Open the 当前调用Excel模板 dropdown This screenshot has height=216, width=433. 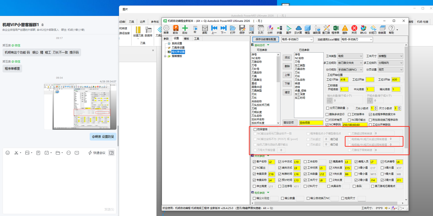tap(357, 39)
